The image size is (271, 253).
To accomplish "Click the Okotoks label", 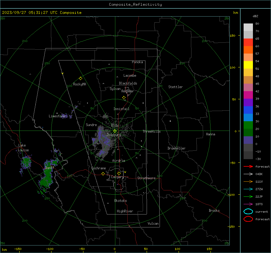I will (120, 201).
